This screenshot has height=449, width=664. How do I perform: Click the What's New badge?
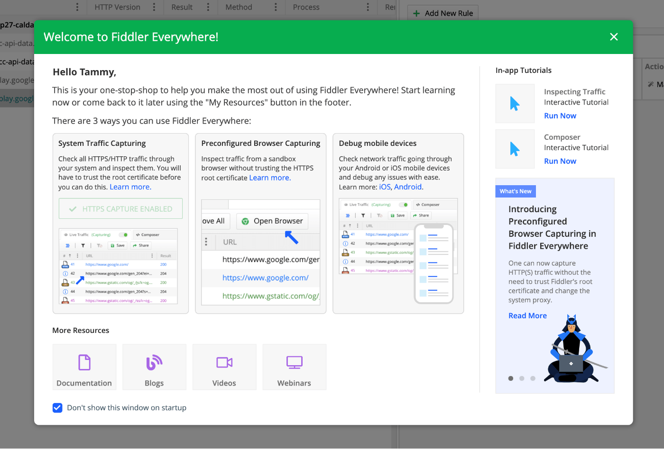pos(516,191)
